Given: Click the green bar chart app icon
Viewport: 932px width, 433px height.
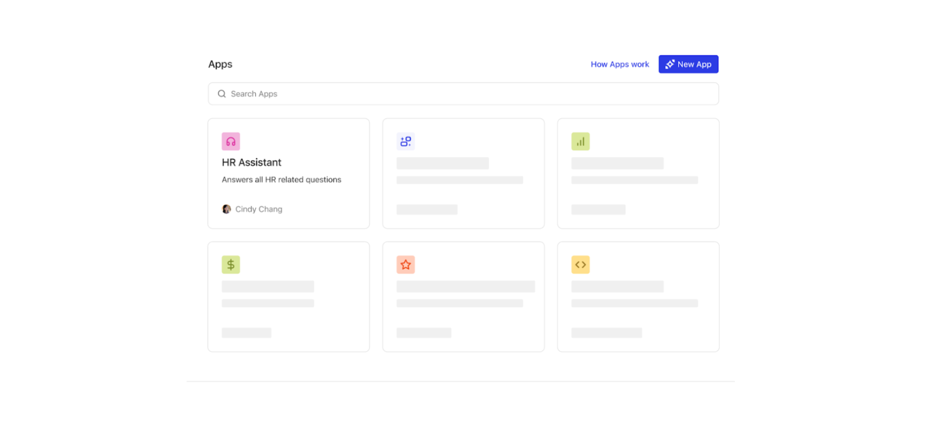Looking at the screenshot, I should 580,141.
